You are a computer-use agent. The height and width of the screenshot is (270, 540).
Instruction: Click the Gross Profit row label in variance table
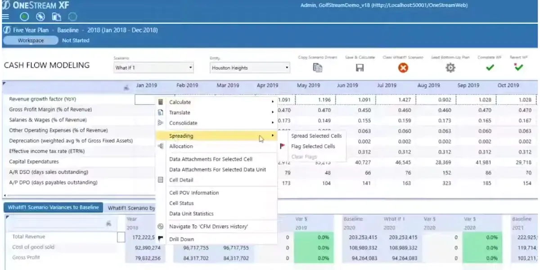tap(26, 257)
